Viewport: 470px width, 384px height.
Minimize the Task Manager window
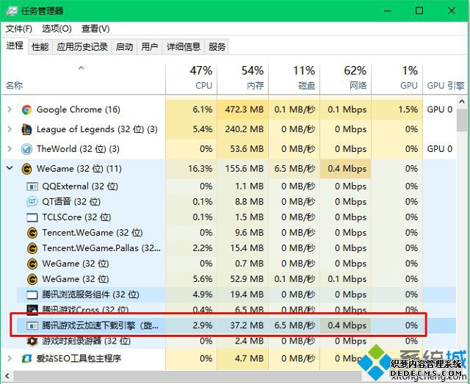coord(388,11)
